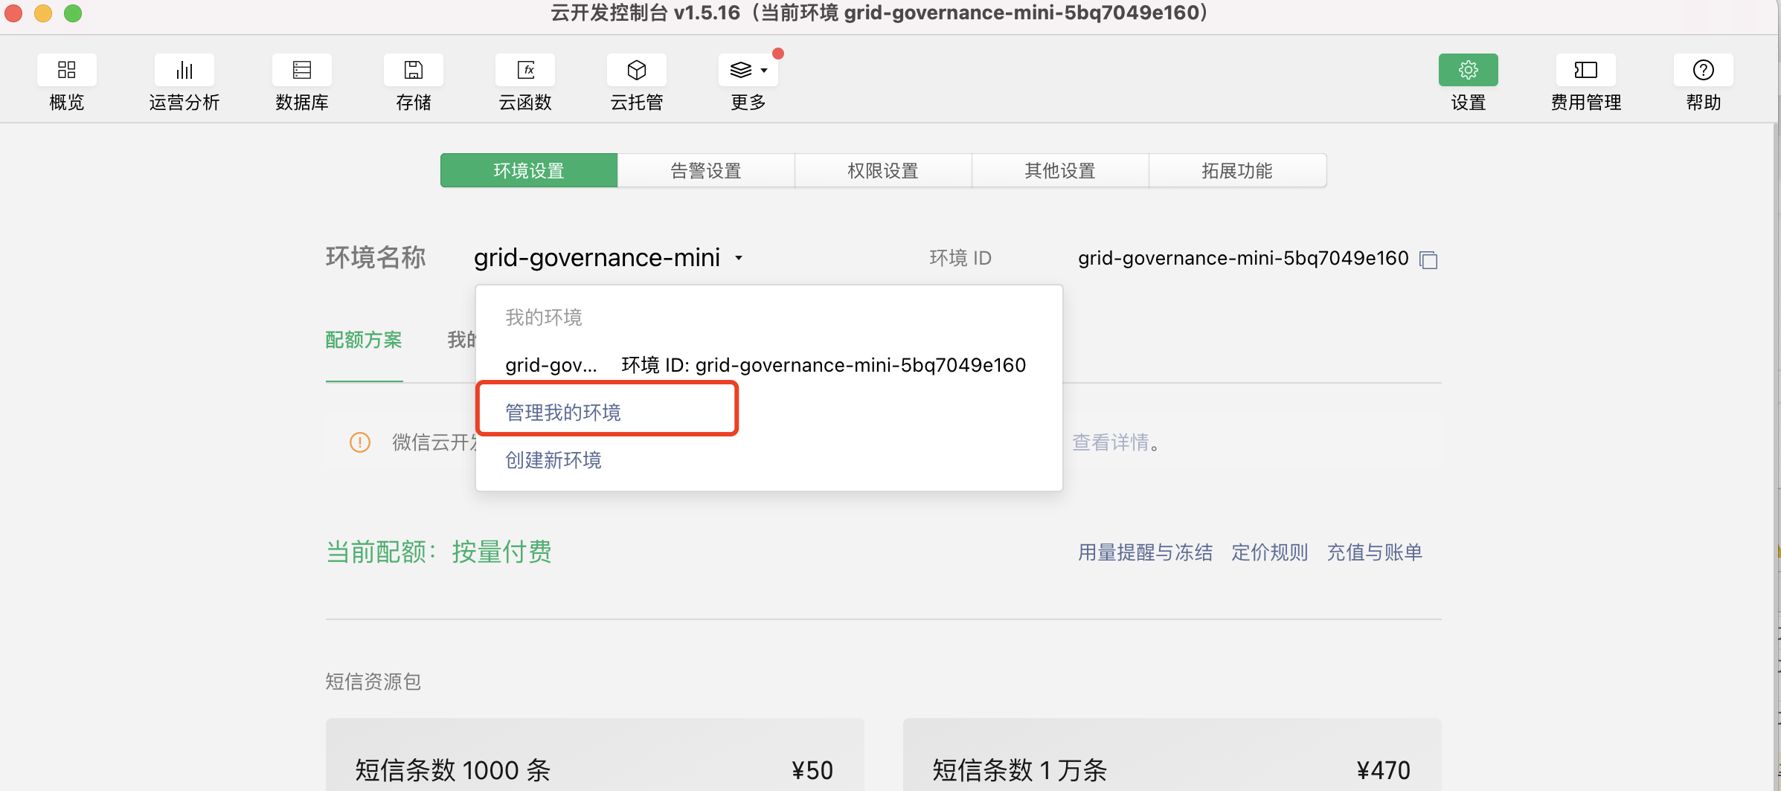Switch to 告警设置 tab
This screenshot has height=791, width=1781.
point(706,170)
